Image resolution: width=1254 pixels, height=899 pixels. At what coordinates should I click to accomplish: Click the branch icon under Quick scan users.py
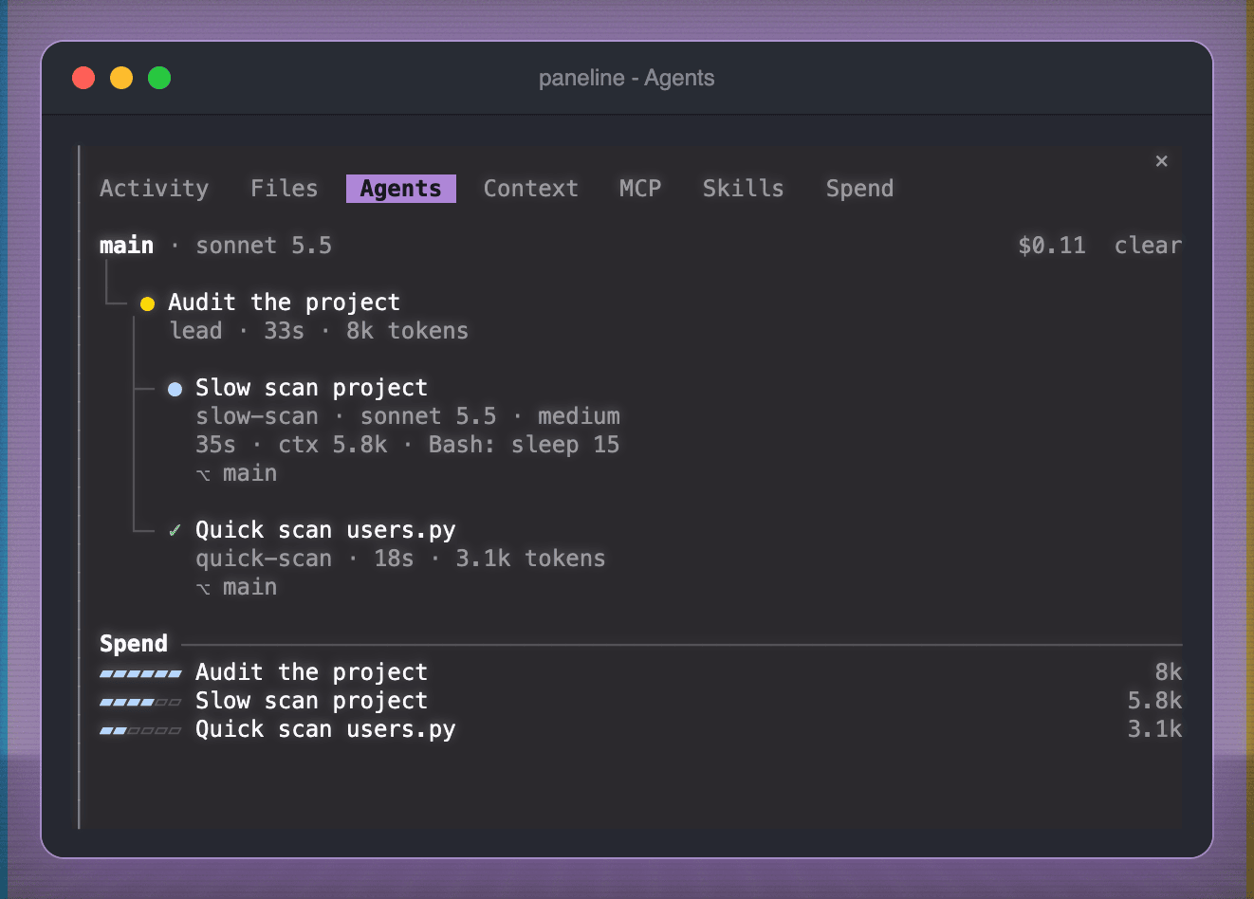[x=203, y=588]
